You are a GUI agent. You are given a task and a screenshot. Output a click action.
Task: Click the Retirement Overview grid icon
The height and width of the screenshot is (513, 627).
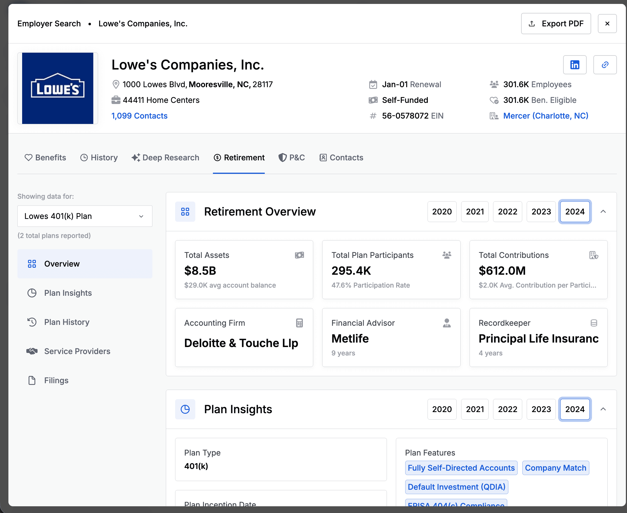185,212
